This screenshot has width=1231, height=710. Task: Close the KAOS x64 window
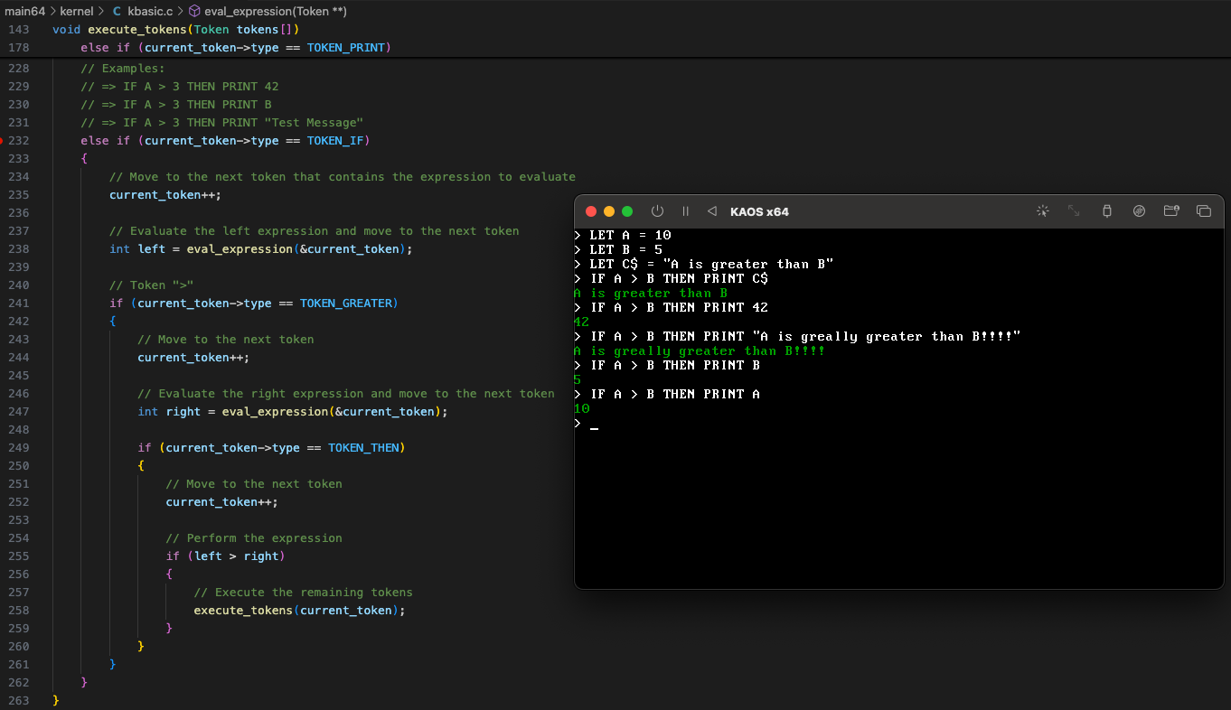pos(591,211)
